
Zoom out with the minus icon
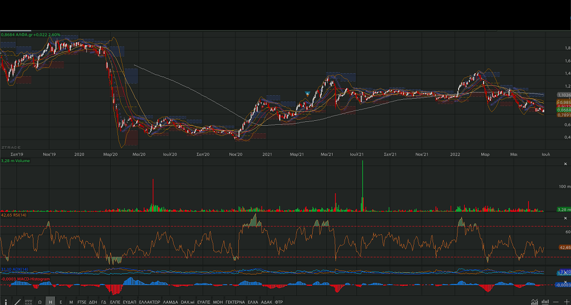[557, 302]
